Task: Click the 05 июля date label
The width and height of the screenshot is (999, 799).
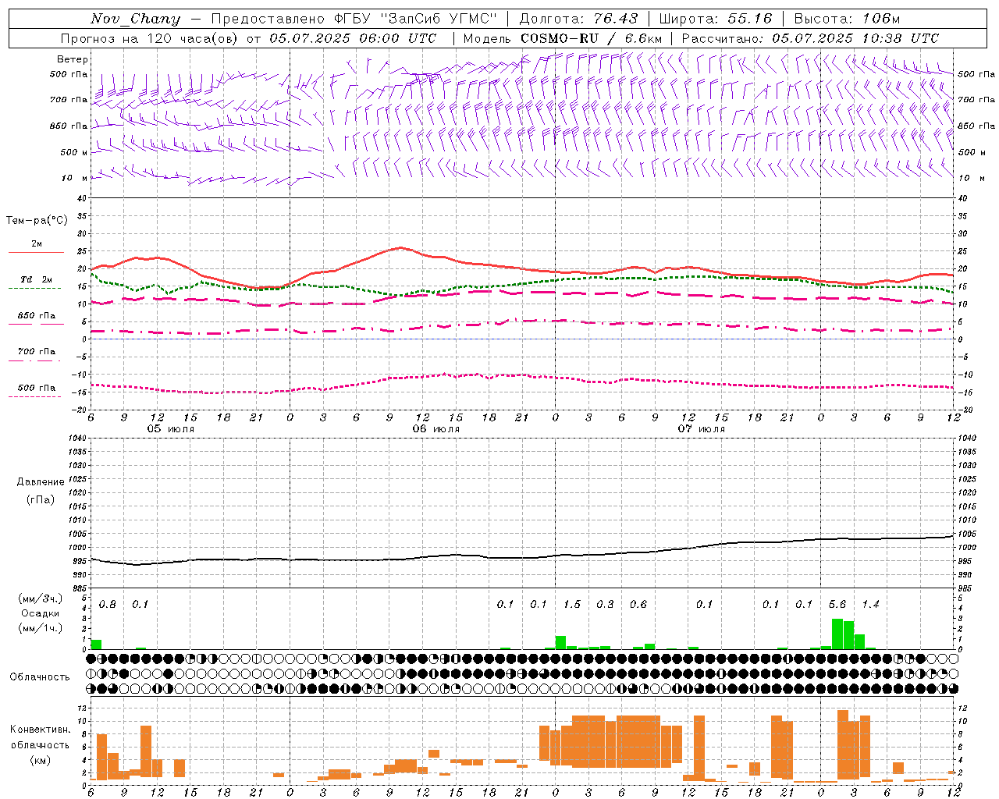Action: [172, 429]
